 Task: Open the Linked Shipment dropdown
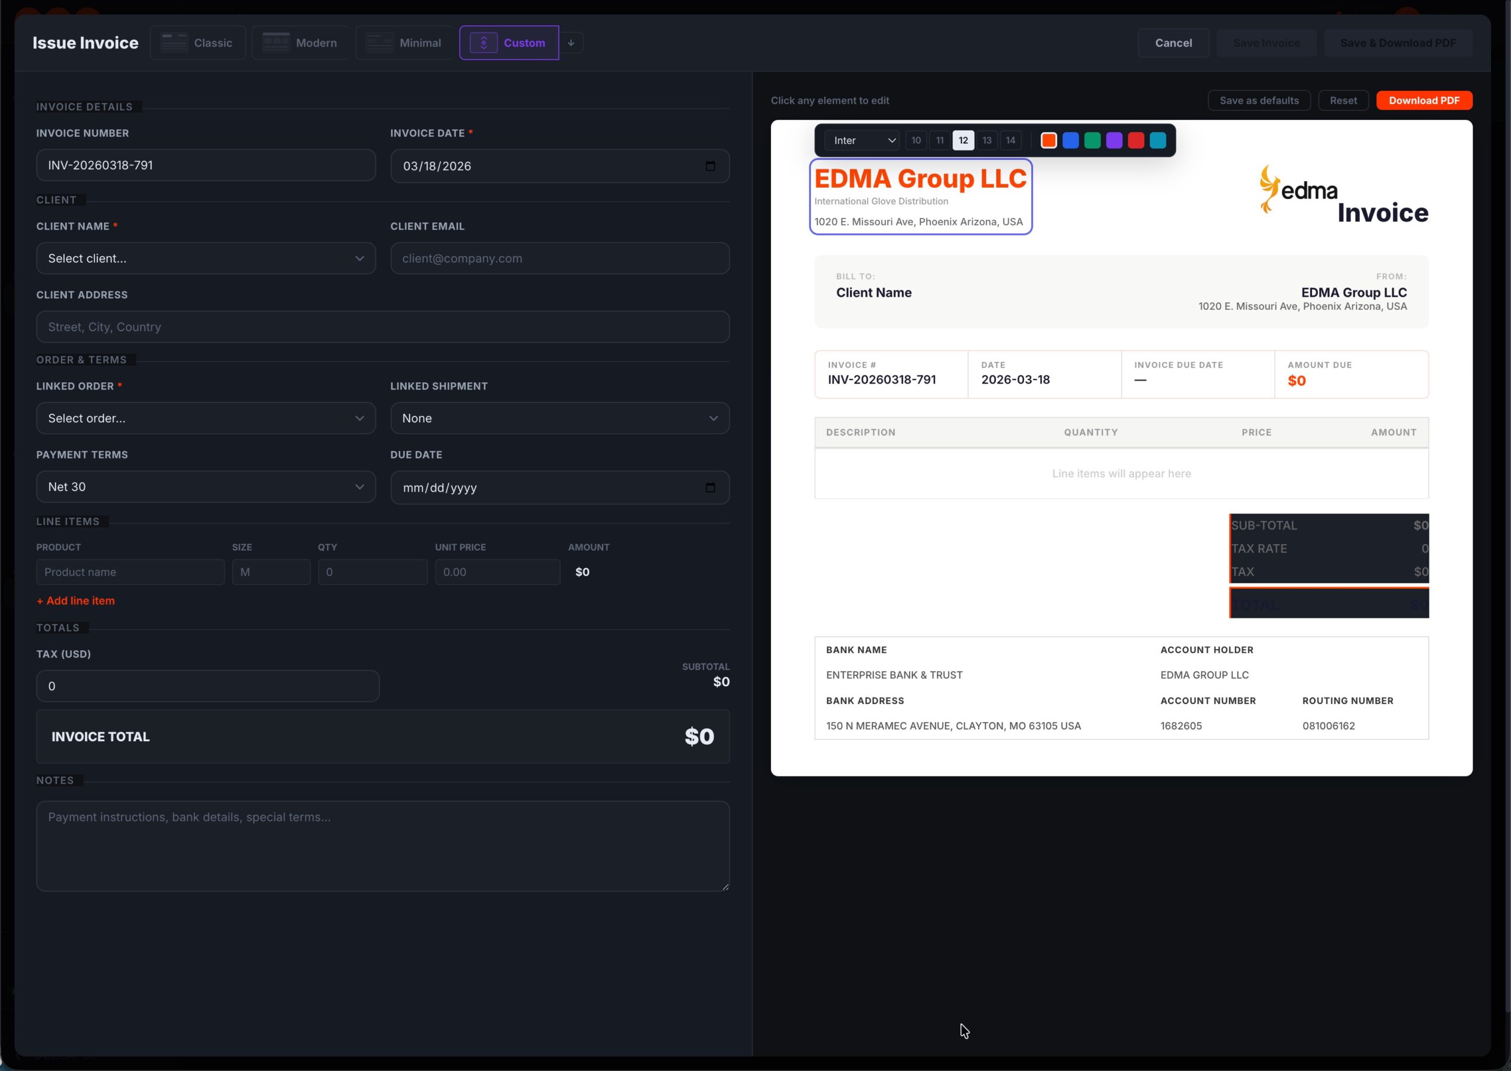click(x=560, y=418)
